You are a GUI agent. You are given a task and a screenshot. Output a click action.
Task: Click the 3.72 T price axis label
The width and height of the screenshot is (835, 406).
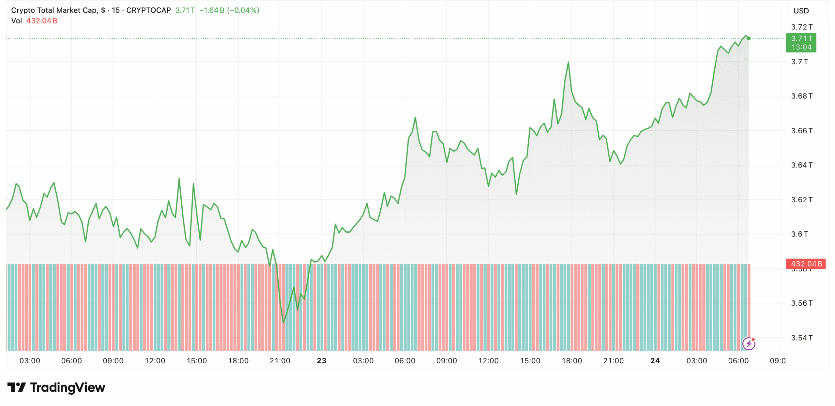(x=802, y=27)
